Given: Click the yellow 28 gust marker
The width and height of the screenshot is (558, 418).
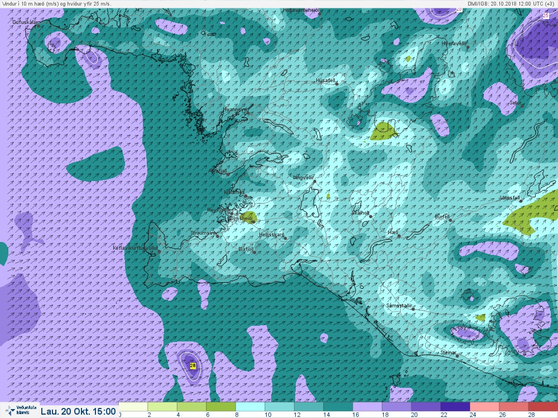Looking at the screenshot, I should (x=193, y=365).
